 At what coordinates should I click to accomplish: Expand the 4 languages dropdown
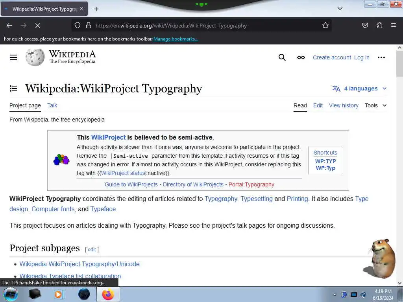pyautogui.click(x=360, y=88)
